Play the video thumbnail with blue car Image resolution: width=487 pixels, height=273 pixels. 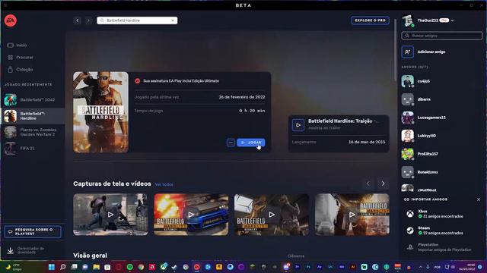coord(191,215)
